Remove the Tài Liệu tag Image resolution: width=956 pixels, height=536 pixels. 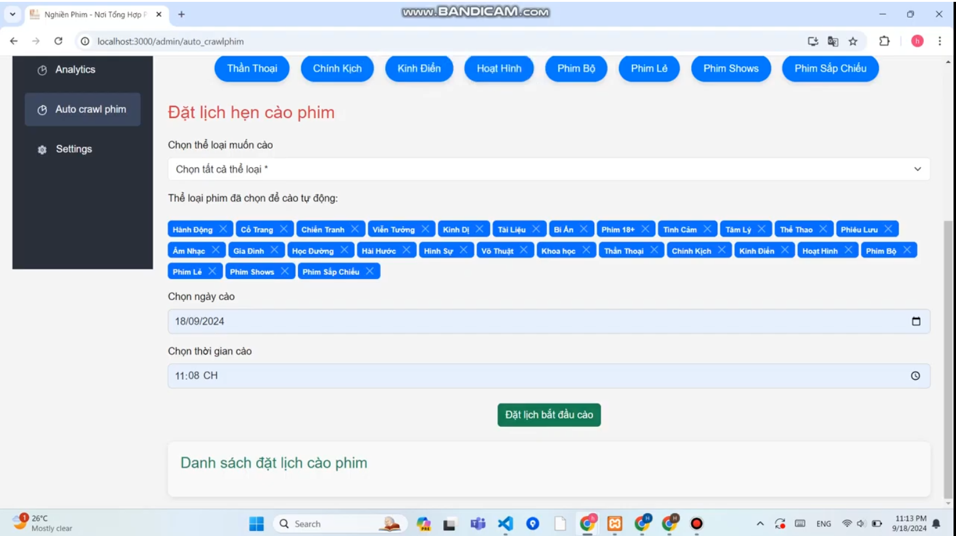pos(536,229)
